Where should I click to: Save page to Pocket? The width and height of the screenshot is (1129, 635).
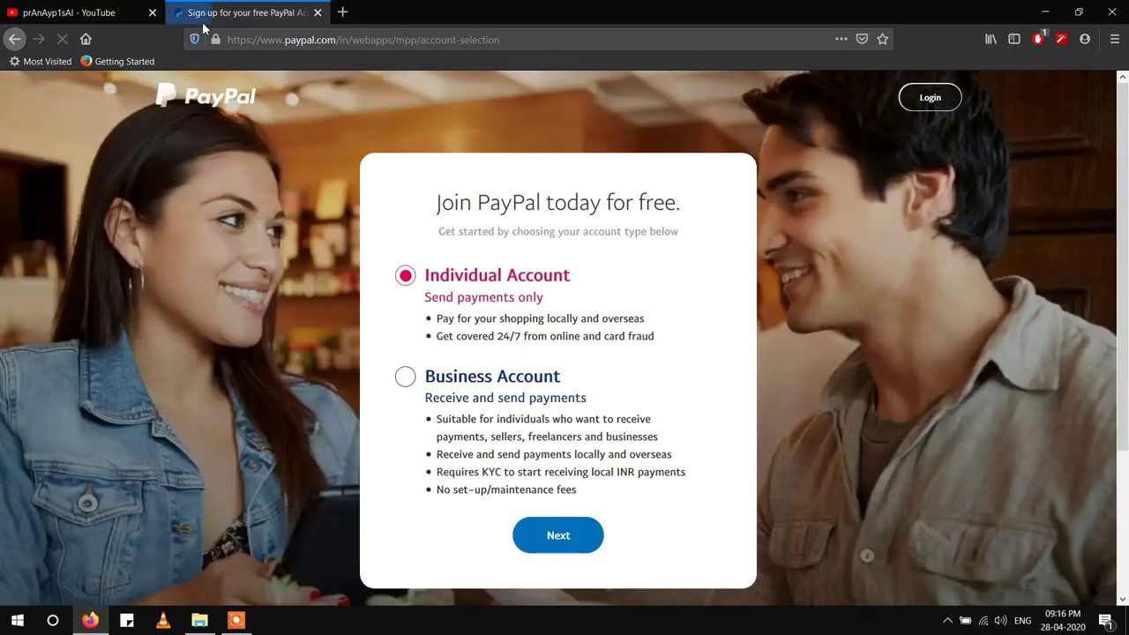coord(862,39)
